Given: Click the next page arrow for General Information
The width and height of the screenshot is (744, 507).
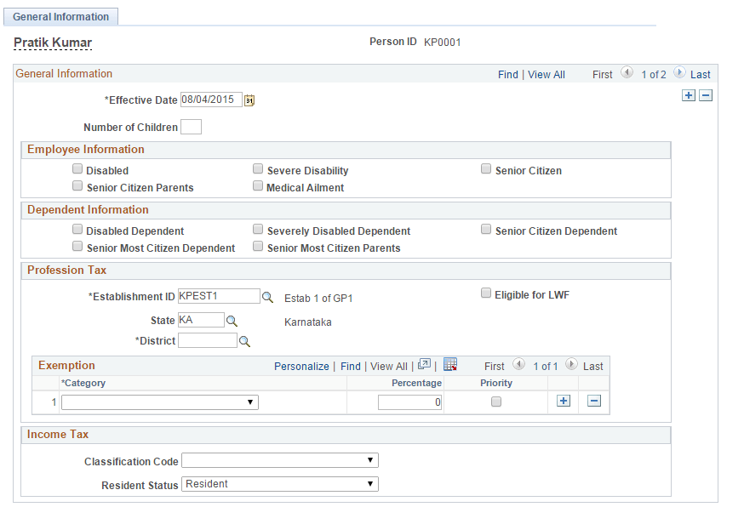Looking at the screenshot, I should click(679, 74).
